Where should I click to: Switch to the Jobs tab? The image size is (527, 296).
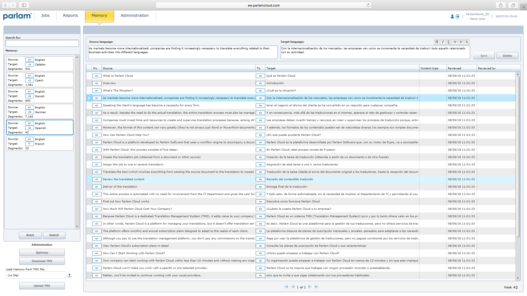click(45, 15)
